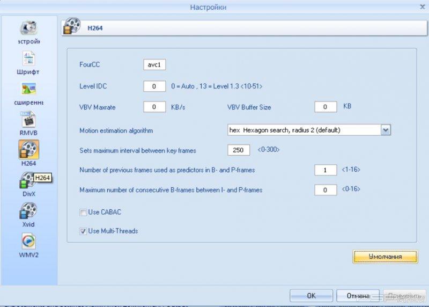Confirm settings with the OK button

coord(311,295)
